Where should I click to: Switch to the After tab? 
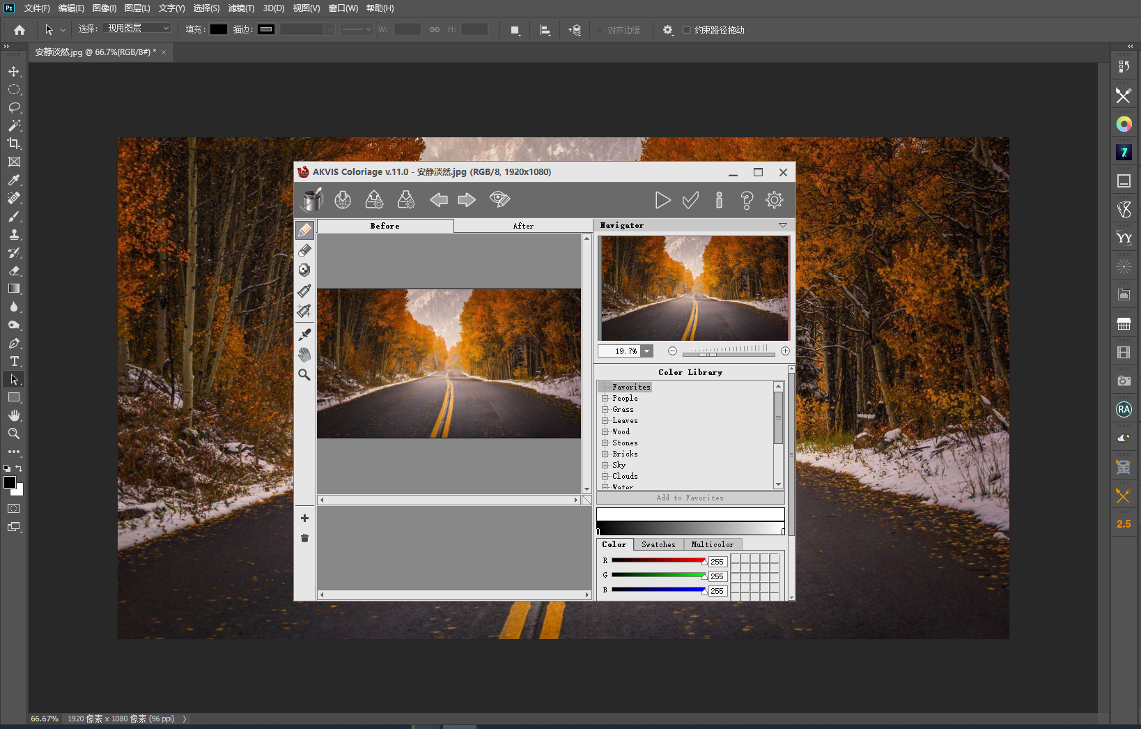pos(523,226)
